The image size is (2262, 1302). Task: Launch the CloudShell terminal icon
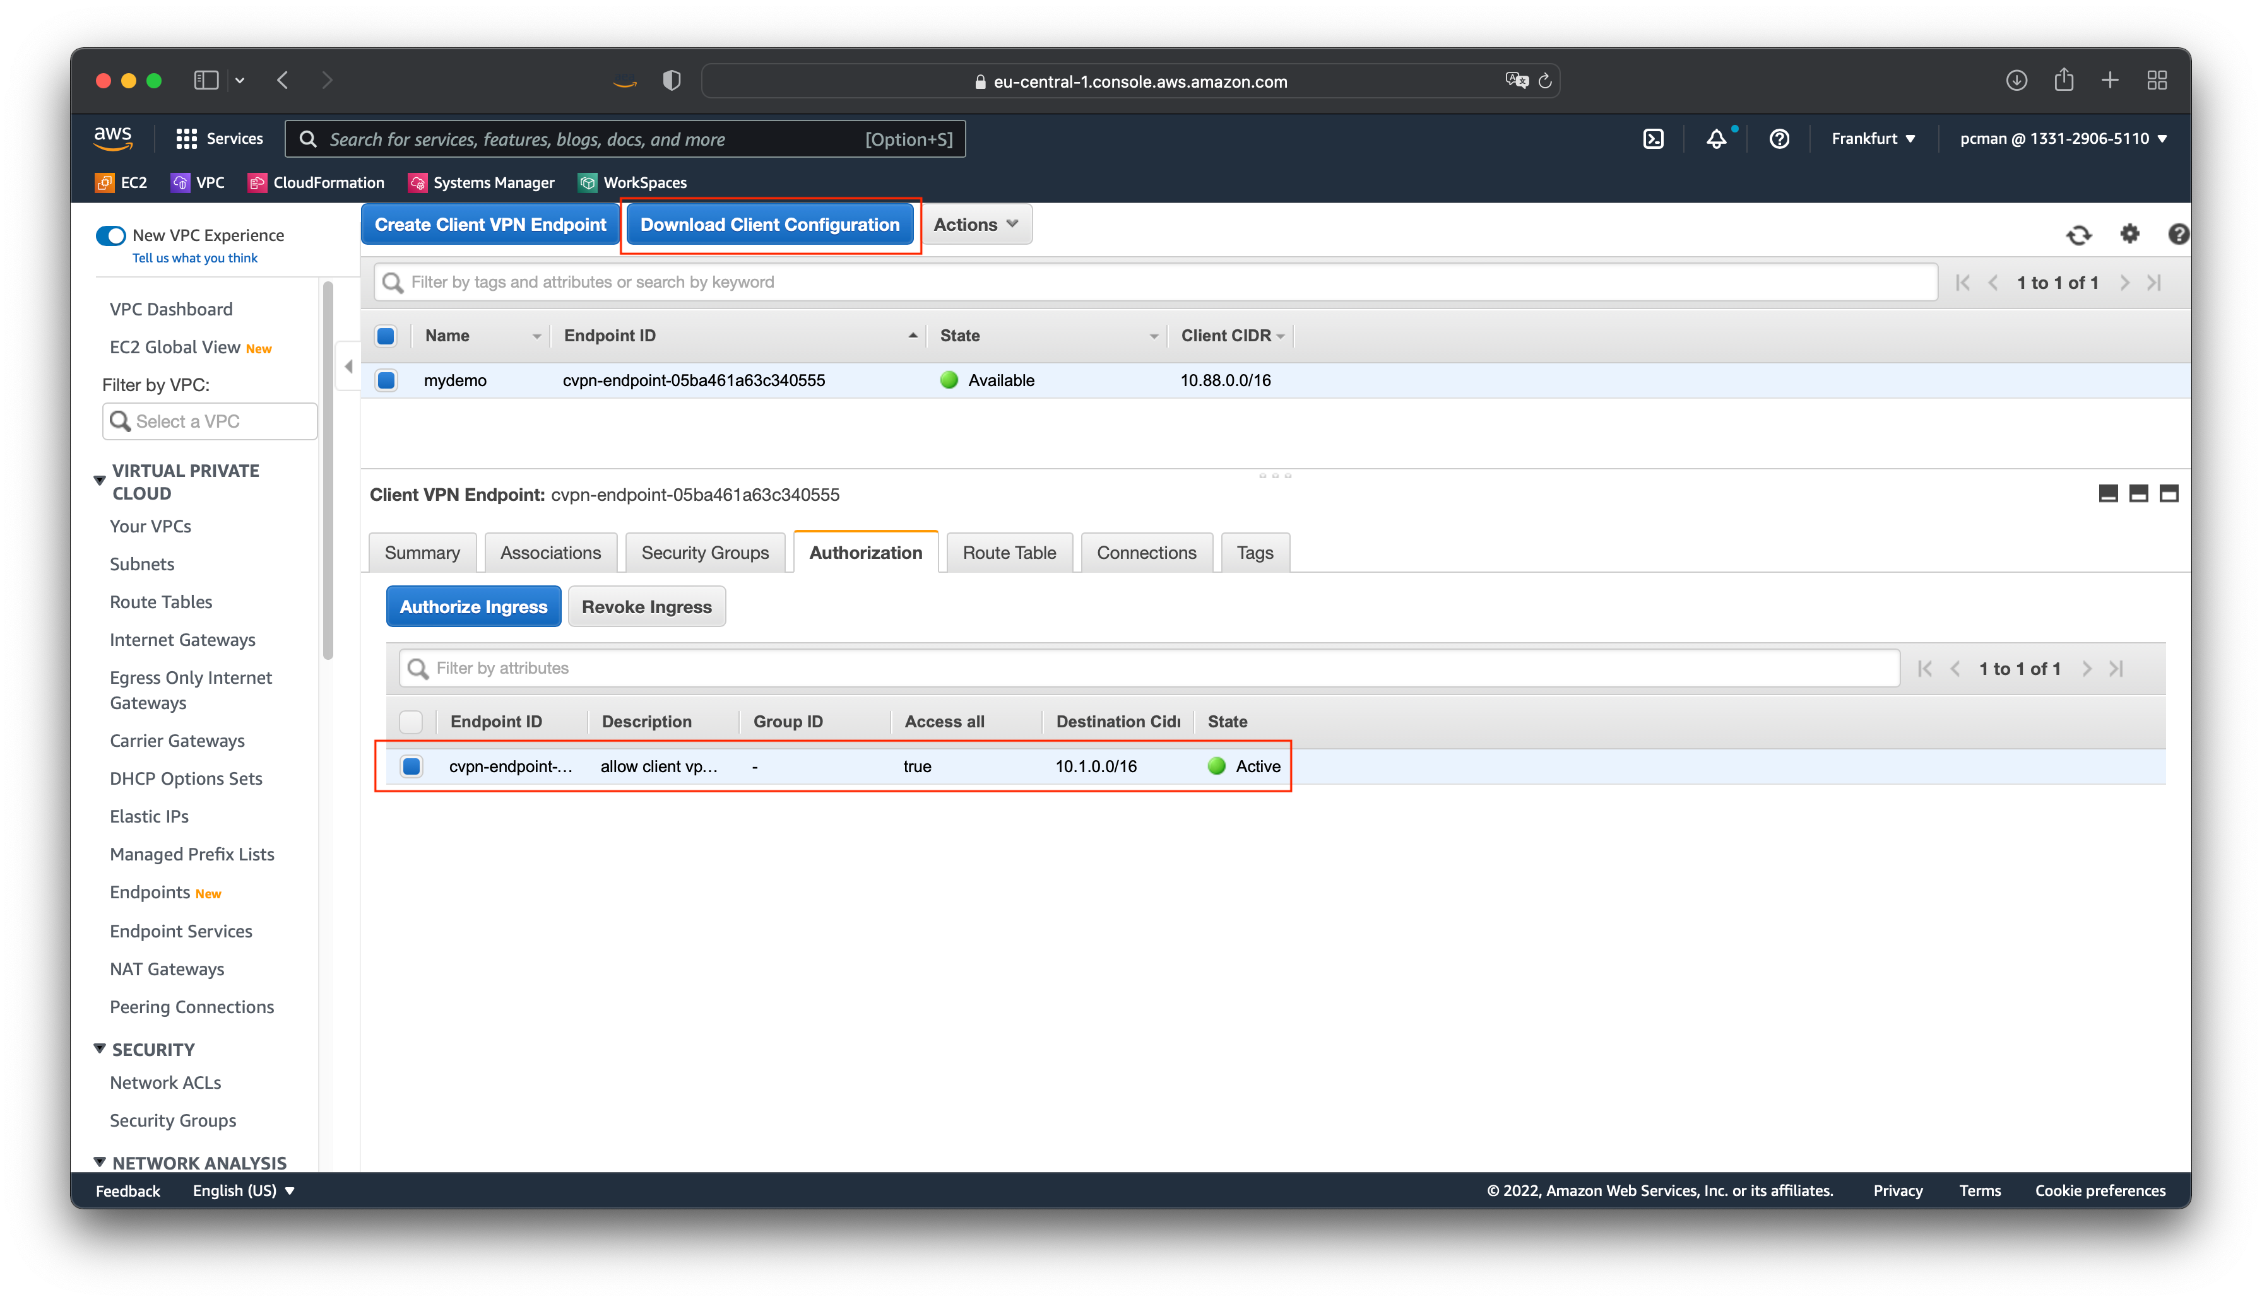[x=1653, y=139]
